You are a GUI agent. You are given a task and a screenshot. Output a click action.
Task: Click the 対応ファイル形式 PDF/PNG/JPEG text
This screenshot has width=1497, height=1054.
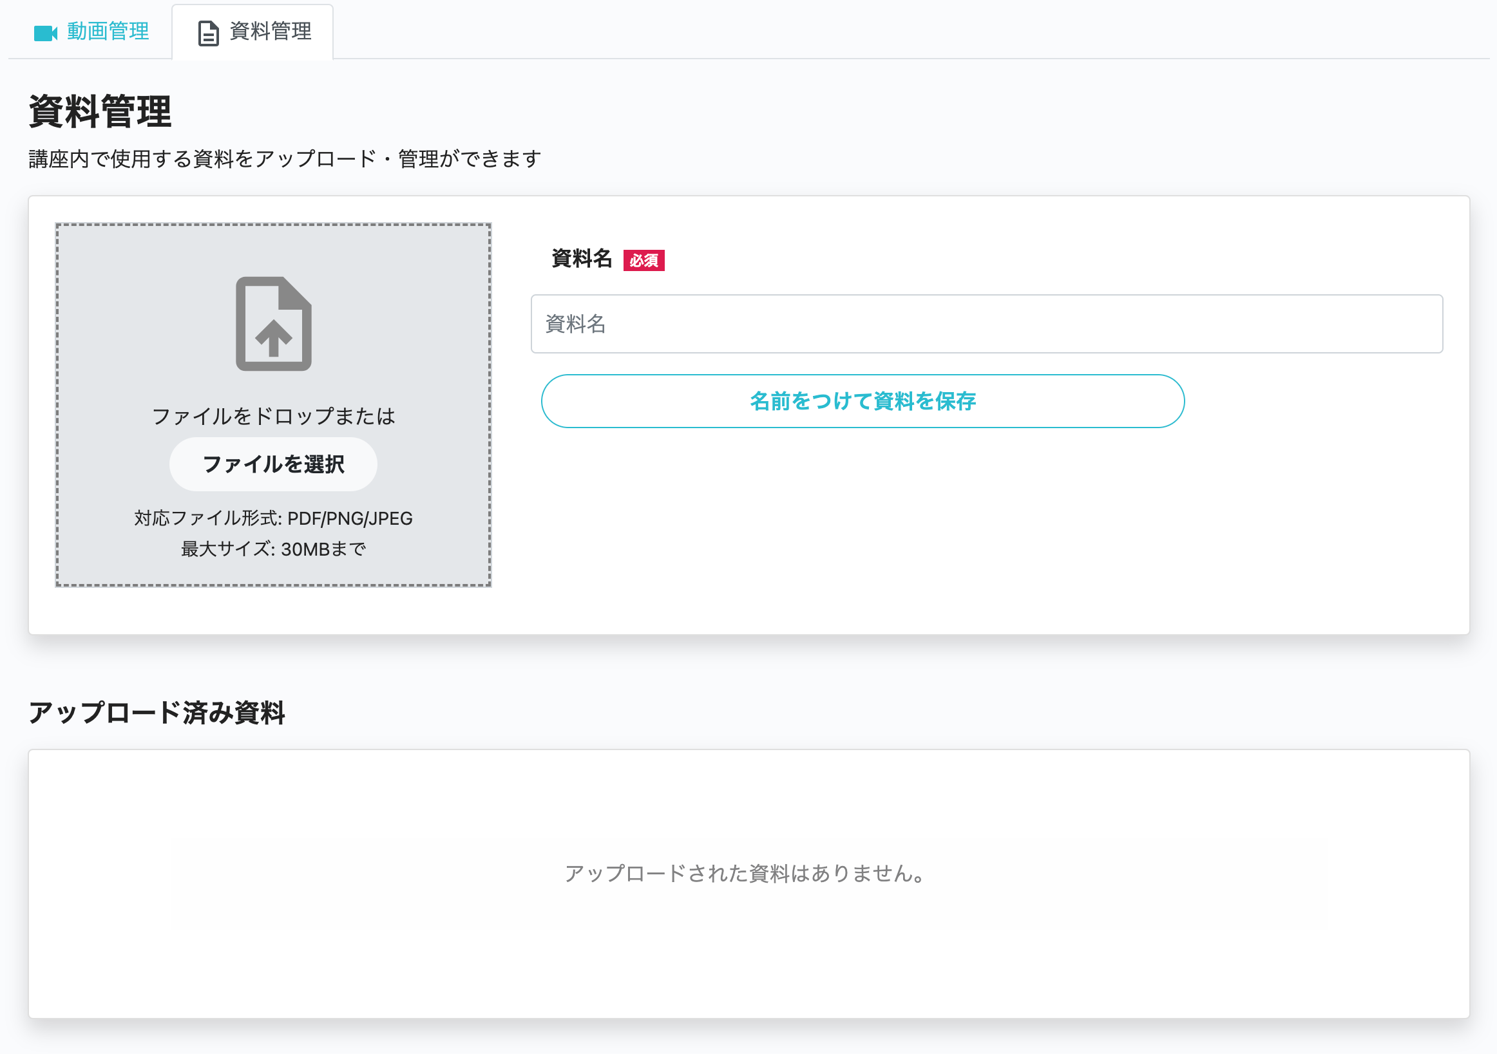click(x=273, y=518)
